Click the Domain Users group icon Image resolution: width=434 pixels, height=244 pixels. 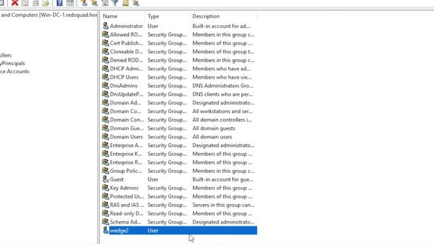tap(106, 137)
